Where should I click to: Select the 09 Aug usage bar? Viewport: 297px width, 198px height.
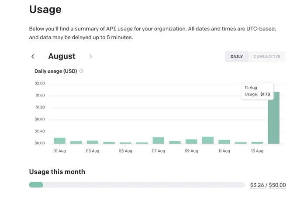191,142
